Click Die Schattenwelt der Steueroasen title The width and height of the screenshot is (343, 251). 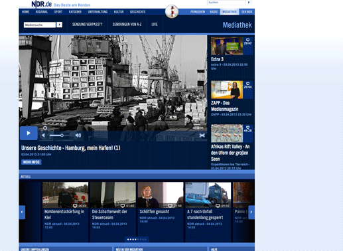(x=109, y=214)
